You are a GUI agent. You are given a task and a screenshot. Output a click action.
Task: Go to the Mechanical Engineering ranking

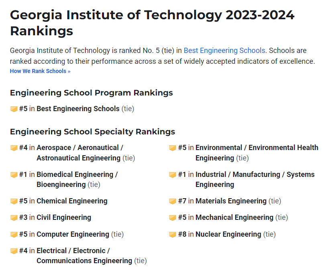[x=234, y=217]
